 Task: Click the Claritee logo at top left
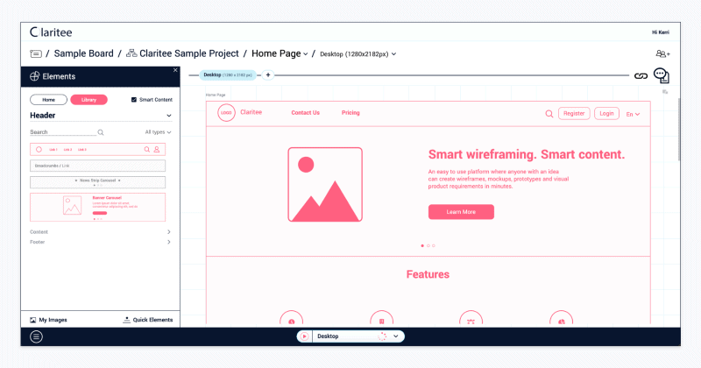(51, 32)
